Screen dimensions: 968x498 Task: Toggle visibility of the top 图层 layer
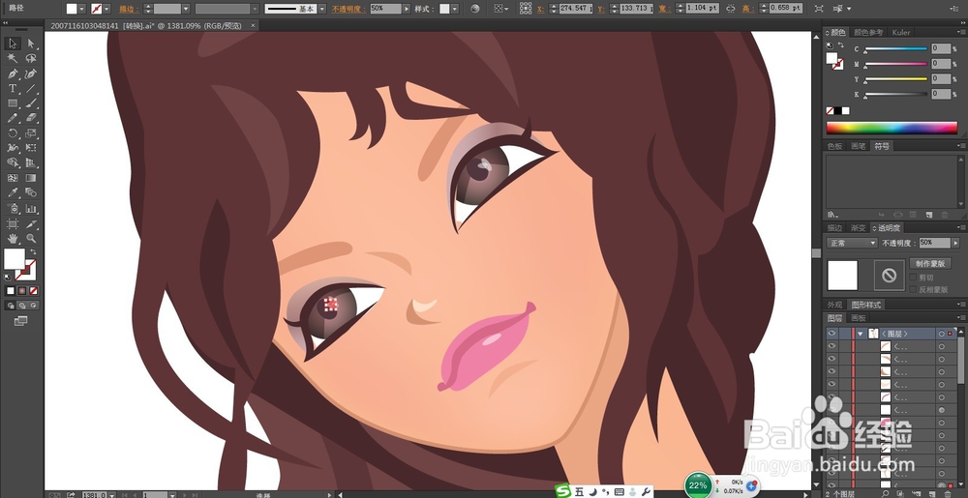click(x=832, y=334)
